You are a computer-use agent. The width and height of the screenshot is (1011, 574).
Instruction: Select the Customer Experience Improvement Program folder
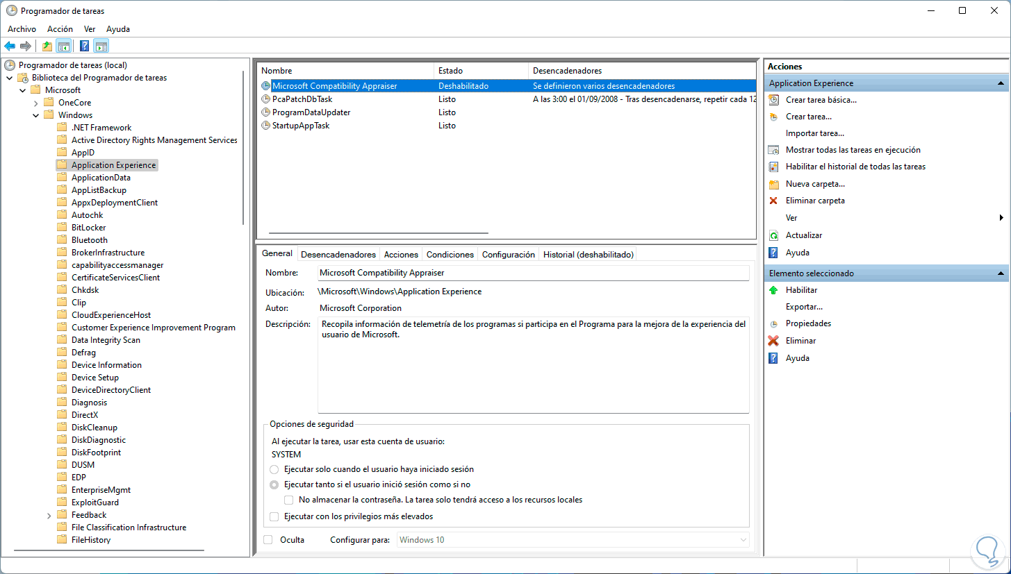coord(153,328)
